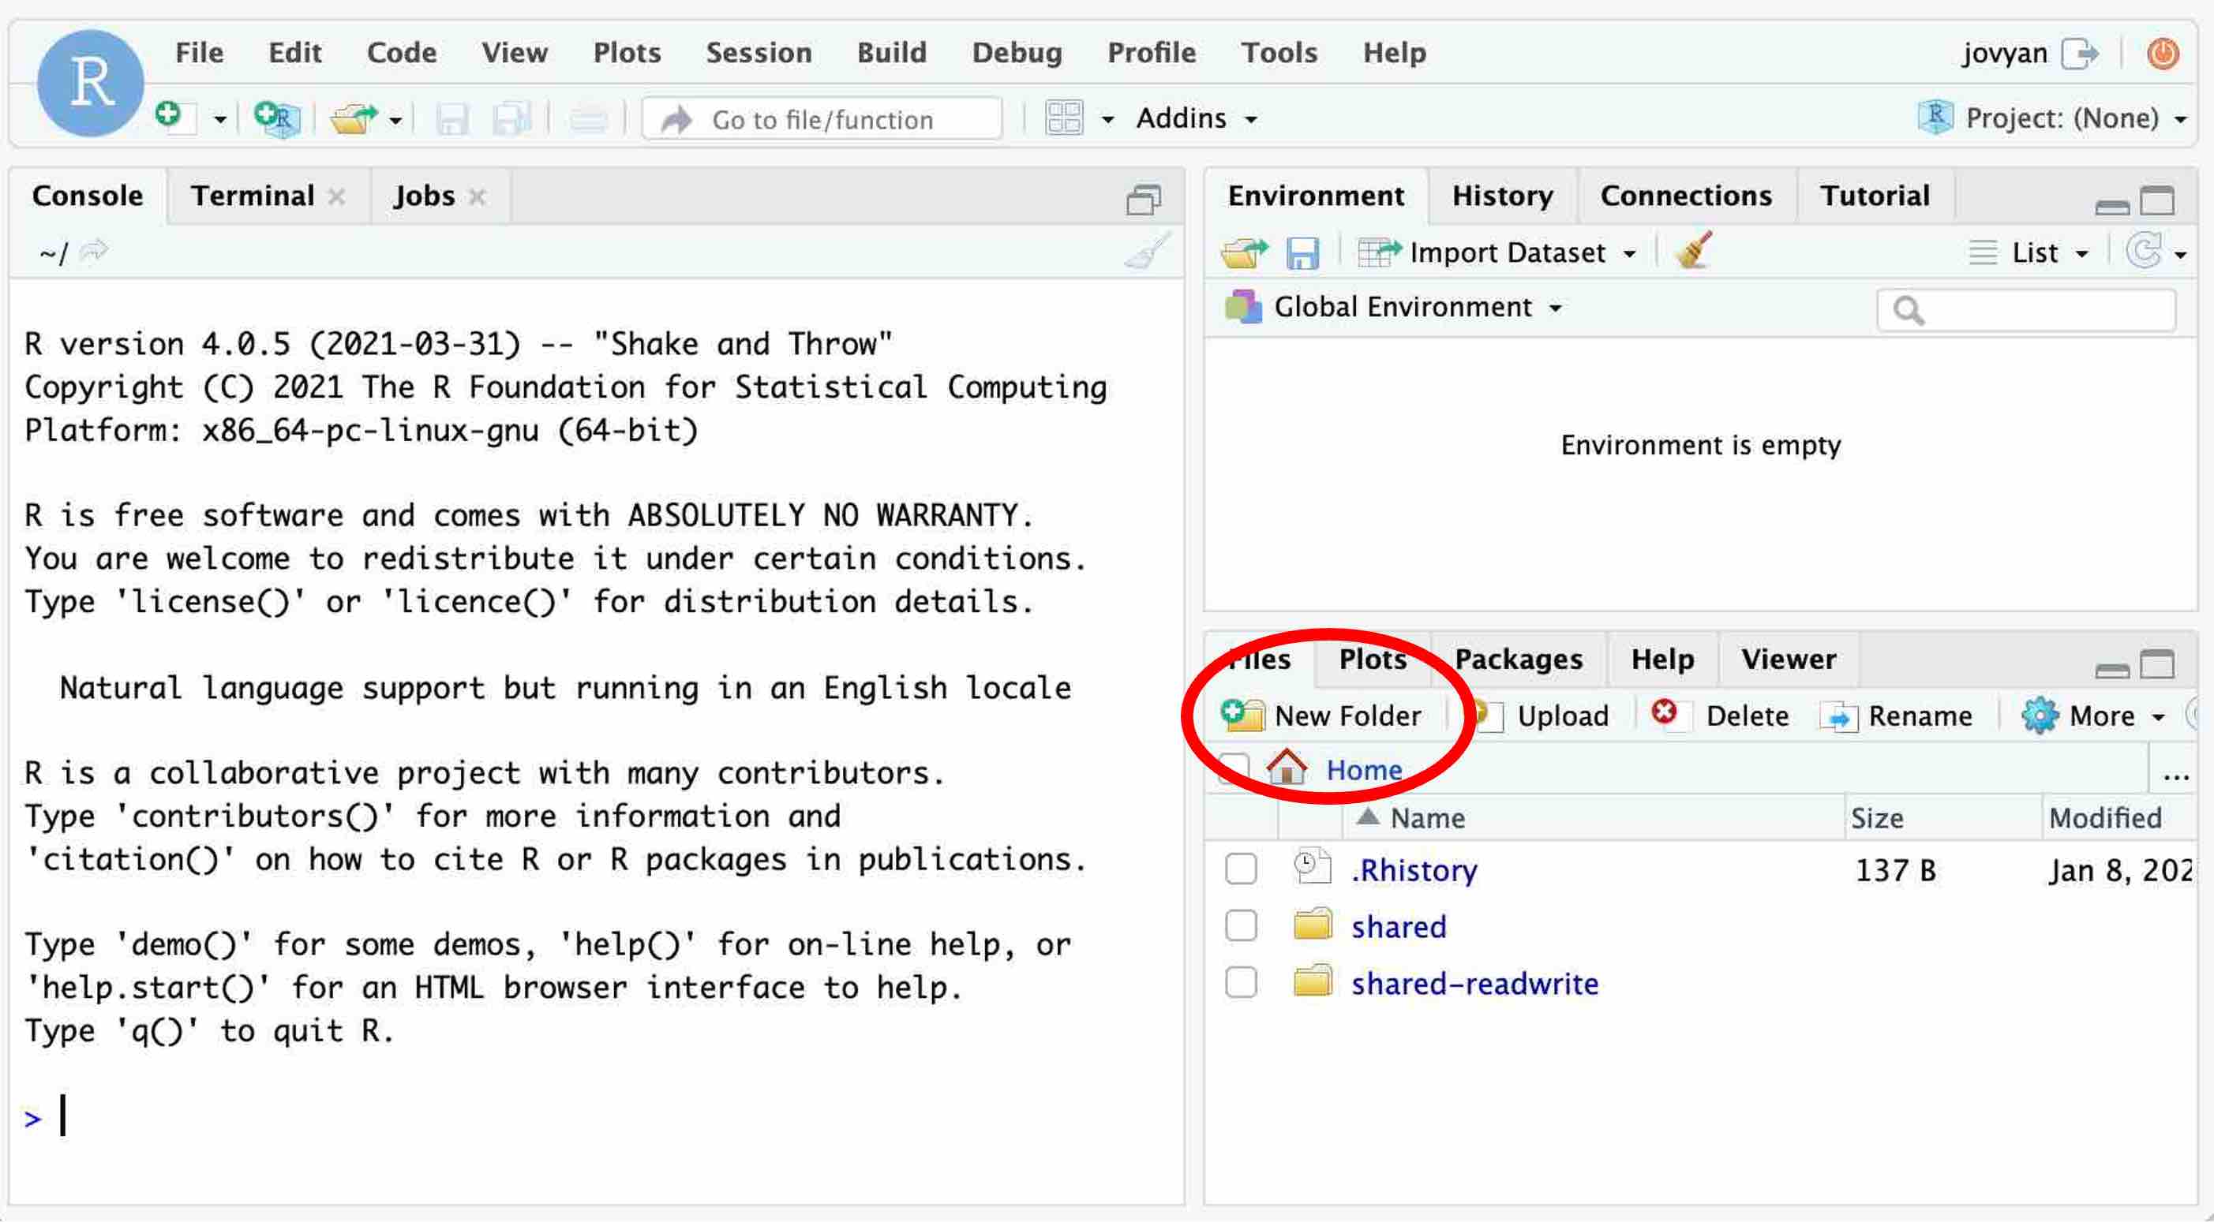Switch to the Packages tab

click(x=1518, y=659)
